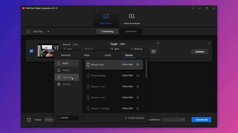Screen dimensions: 238x133
Task: Select Android device category
Action: 67,84
